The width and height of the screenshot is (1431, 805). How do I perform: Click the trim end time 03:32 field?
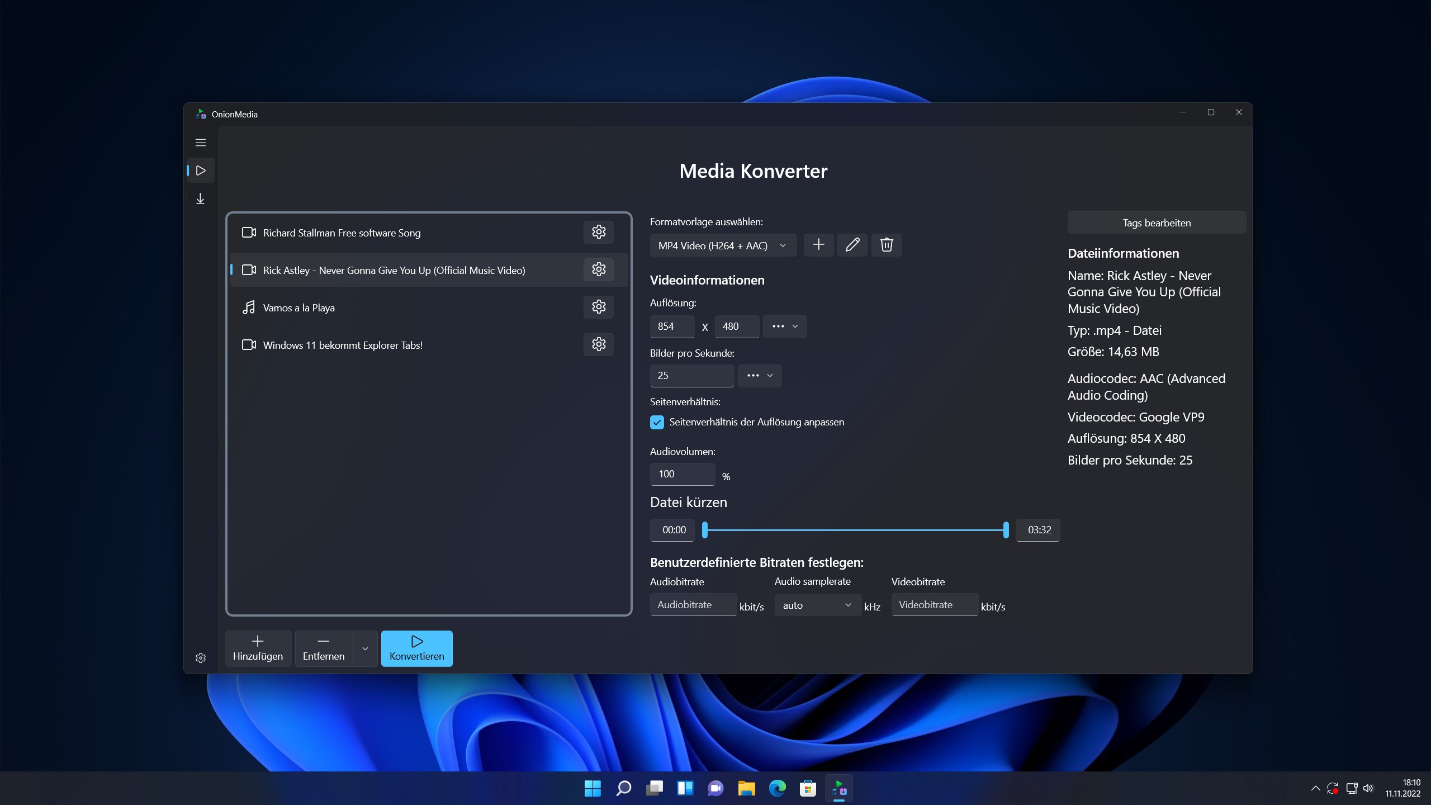1037,530
